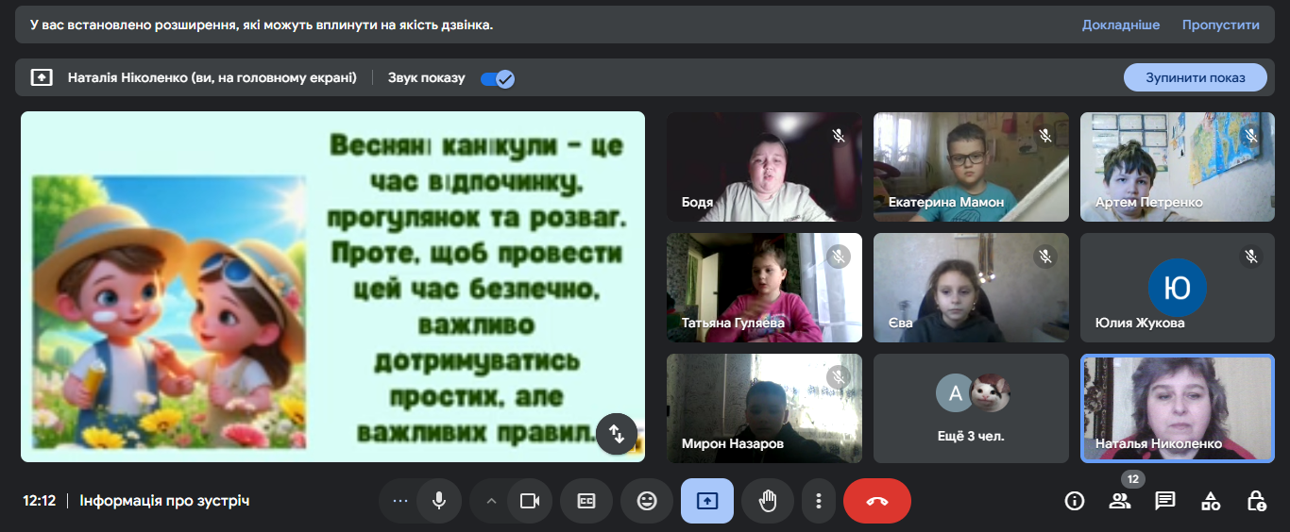This screenshot has width=1290, height=532.
Task: Click Юлия Жукова's avatar circle
Action: [x=1177, y=288]
